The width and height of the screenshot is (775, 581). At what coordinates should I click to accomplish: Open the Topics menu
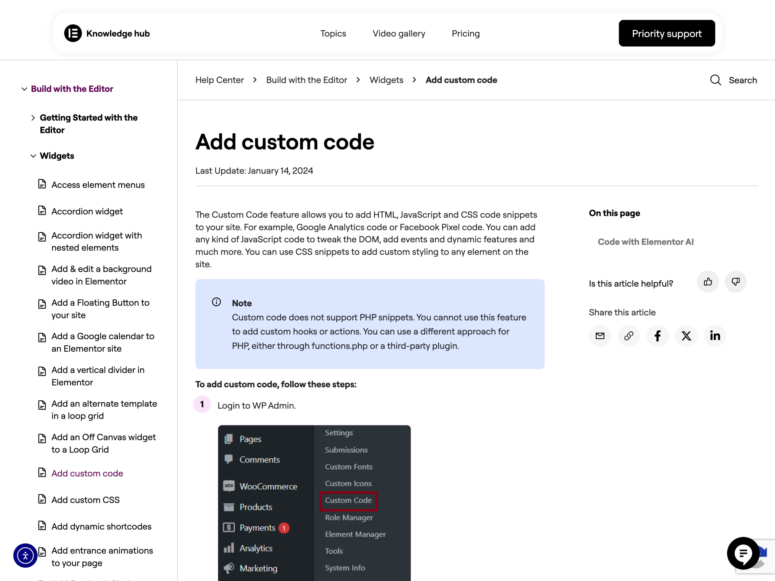[333, 34]
